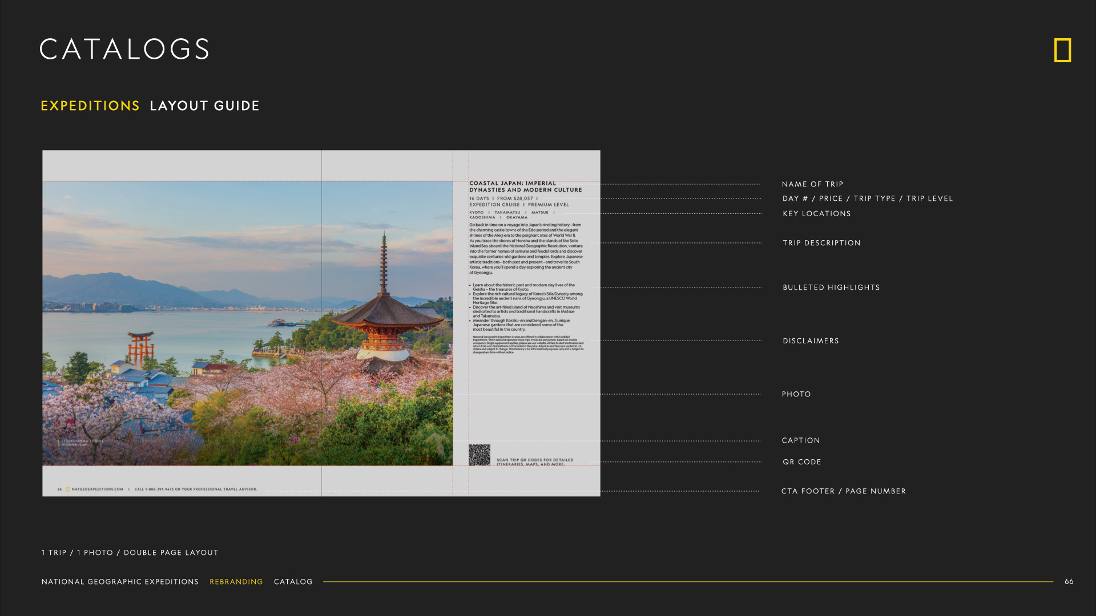Click the TRIP DESCRIPTION annotation label
The width and height of the screenshot is (1096, 616).
821,243
